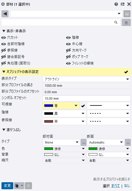Viewport: 132px width, 191px height.
Task: Toggle the ポップ マーク visibility eye
Action: (x=68, y=57)
